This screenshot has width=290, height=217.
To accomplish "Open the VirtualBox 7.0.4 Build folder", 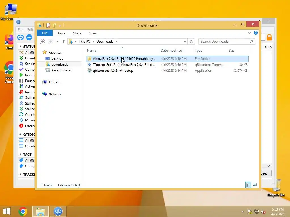I will click(167, 59).
